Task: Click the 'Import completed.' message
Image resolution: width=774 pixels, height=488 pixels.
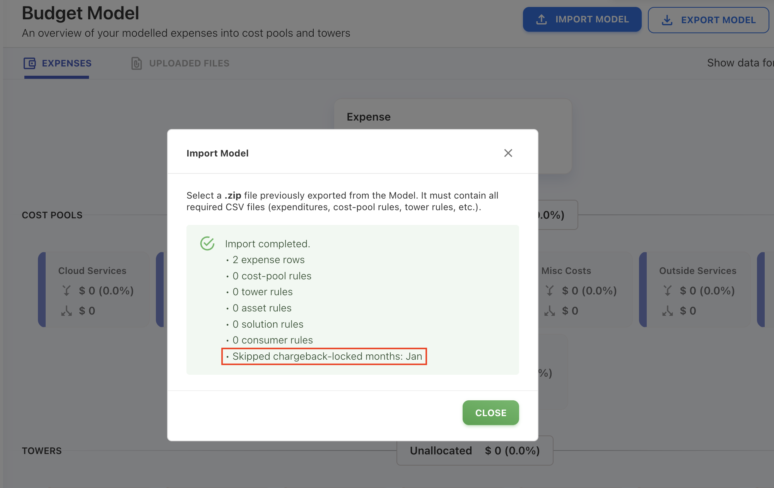Action: click(x=268, y=244)
